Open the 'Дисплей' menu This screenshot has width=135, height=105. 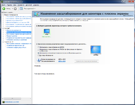pyautogui.click(x=29, y=5)
